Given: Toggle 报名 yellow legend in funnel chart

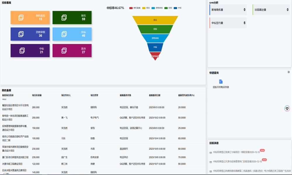Looking at the screenshot, I should click(x=146, y=8).
